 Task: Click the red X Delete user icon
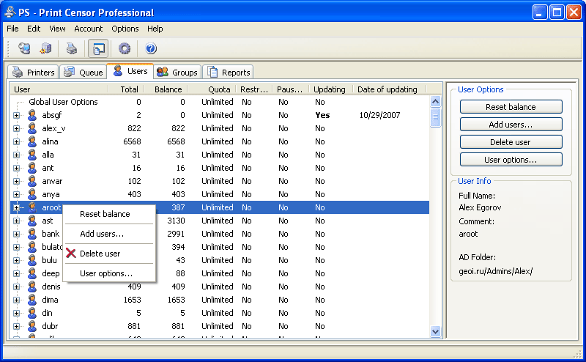(71, 253)
